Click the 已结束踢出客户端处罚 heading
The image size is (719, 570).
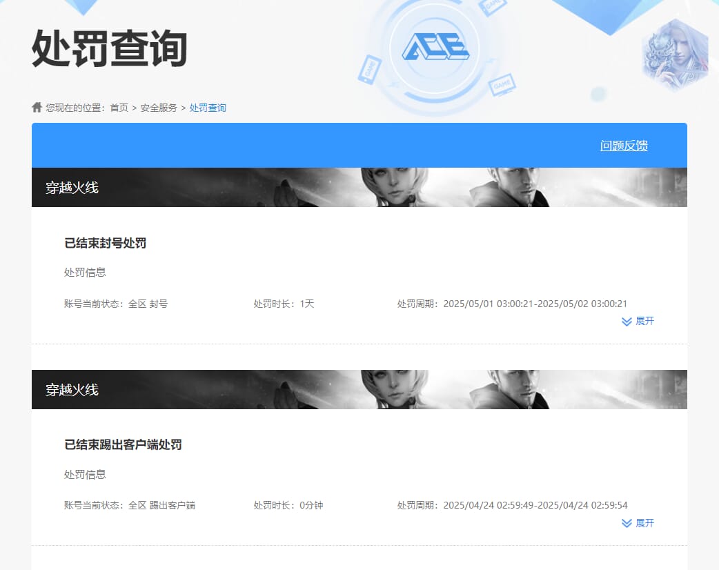click(123, 444)
